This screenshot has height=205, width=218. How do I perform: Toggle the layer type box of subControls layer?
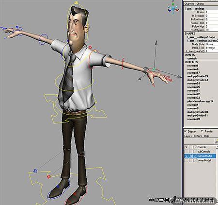coord(191,152)
